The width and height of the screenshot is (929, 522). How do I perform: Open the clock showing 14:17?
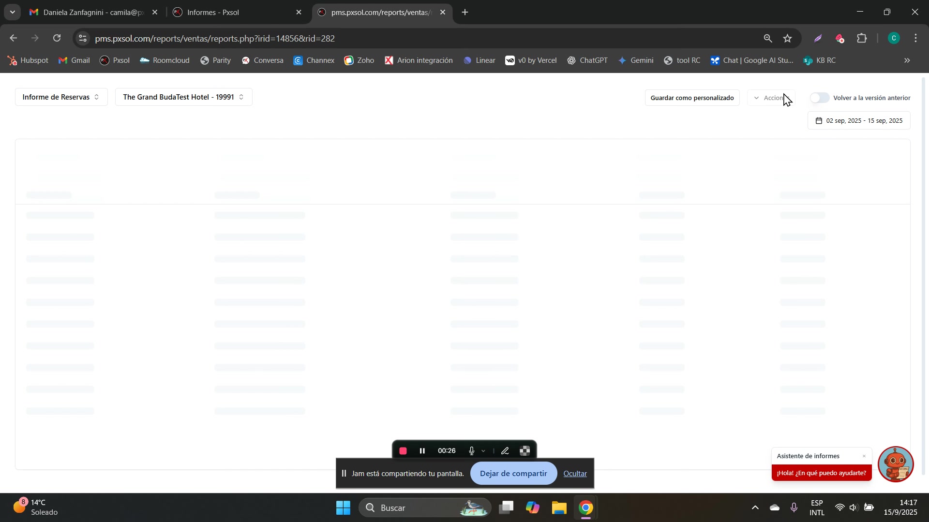coord(900,508)
